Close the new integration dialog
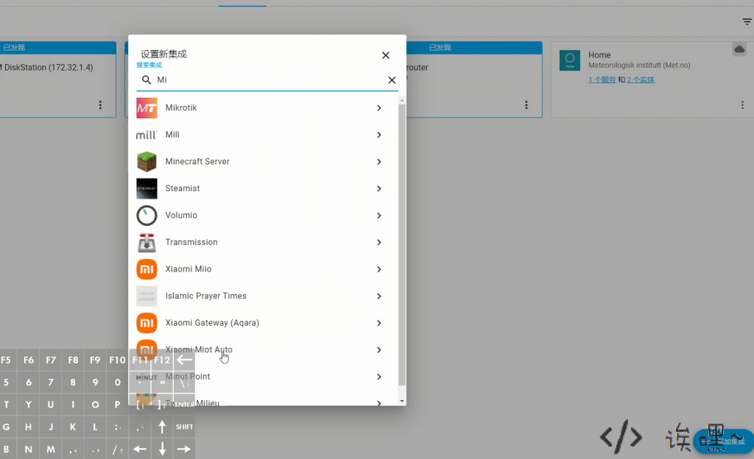 tap(386, 55)
